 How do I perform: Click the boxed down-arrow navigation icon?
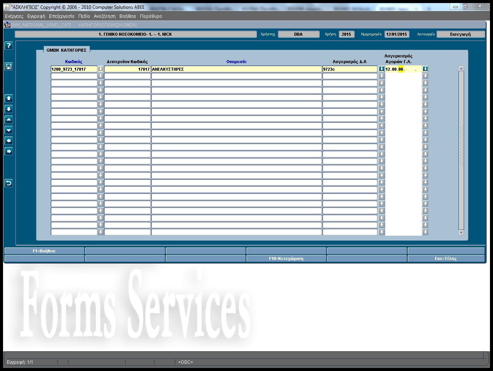click(9, 109)
